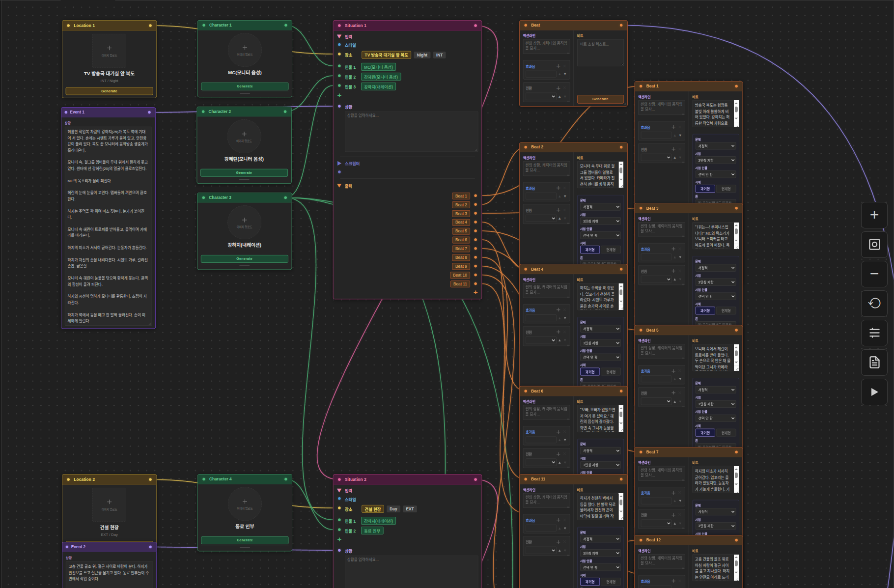
Task: Open the 문체 dropdown in Beat 2 node
Action: [x=601, y=207]
